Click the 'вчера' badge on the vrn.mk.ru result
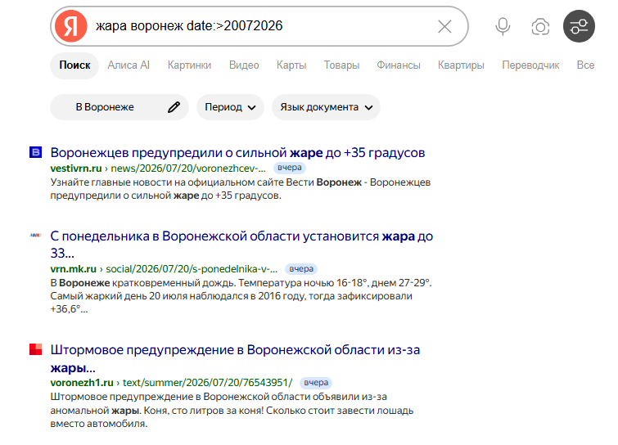 coord(301,269)
